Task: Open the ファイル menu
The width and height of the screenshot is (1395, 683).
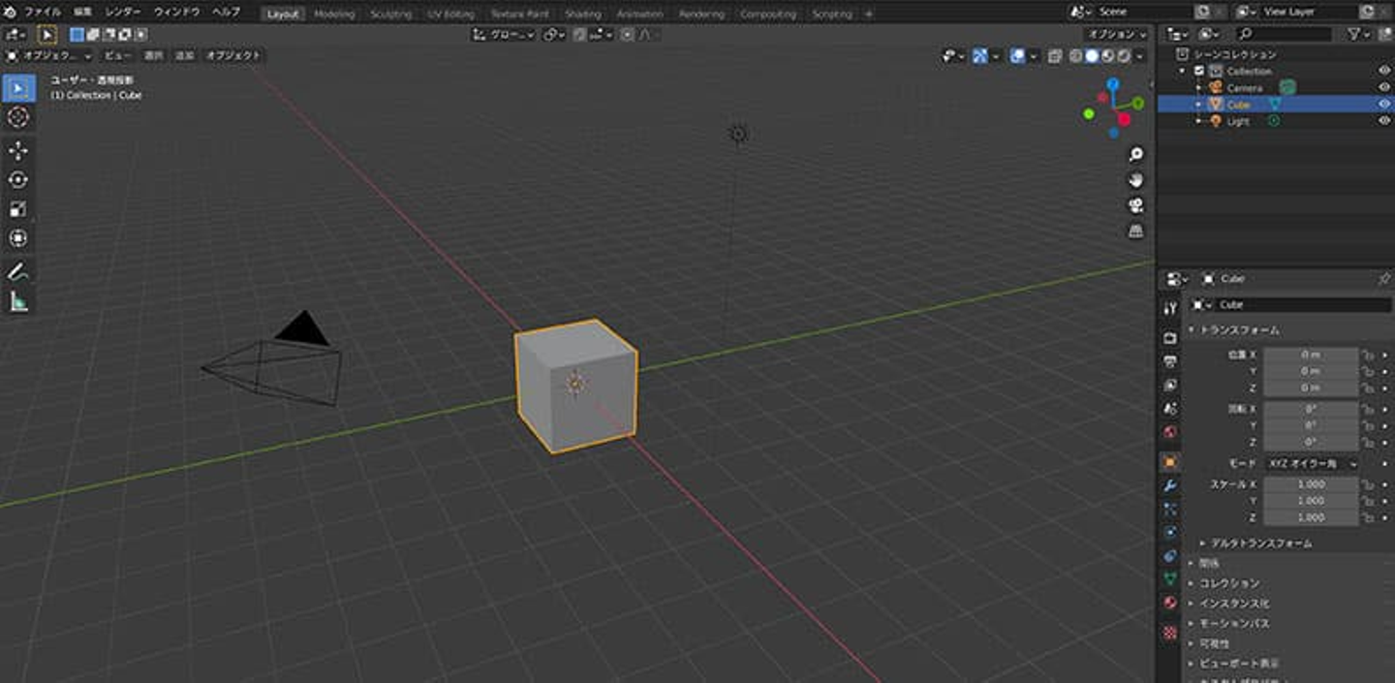Action: (41, 13)
